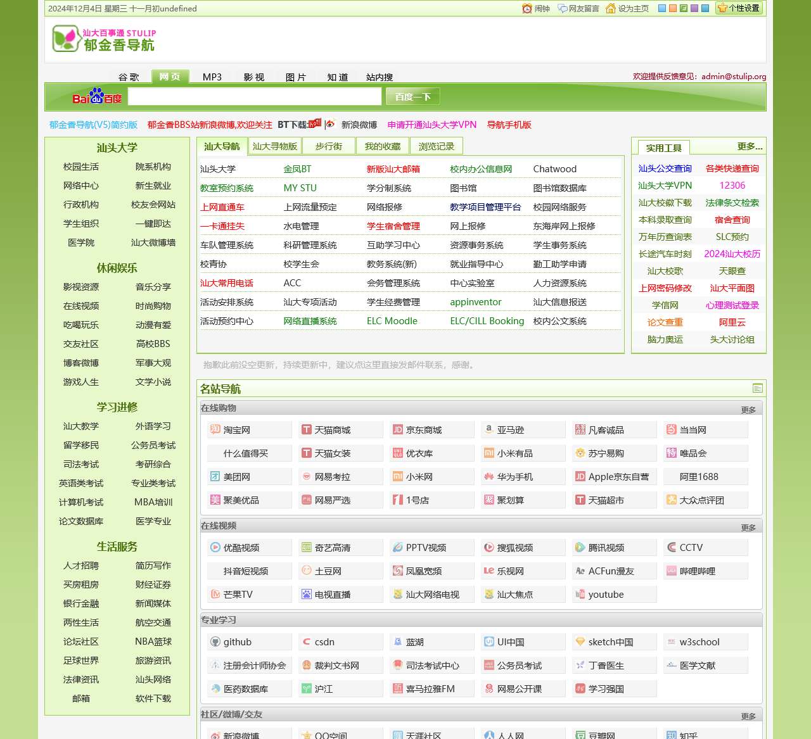
Task: Open the 腾讯视频 icon
Action: point(580,547)
